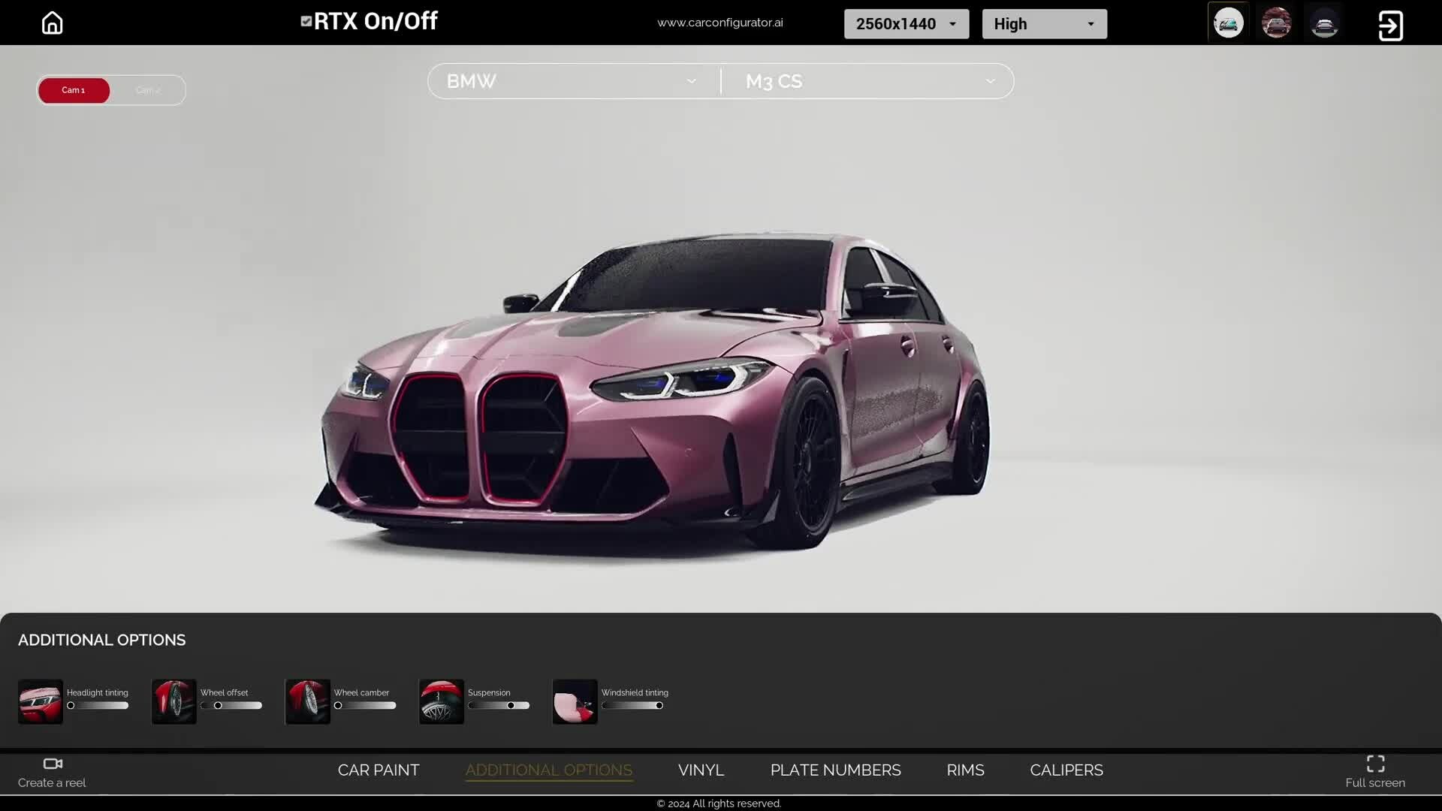Click the Windshield tinting thumbnail icon
This screenshot has width=1442, height=811.
click(x=575, y=701)
